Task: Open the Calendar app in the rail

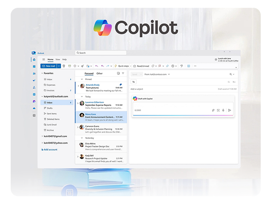Action: click(34, 67)
